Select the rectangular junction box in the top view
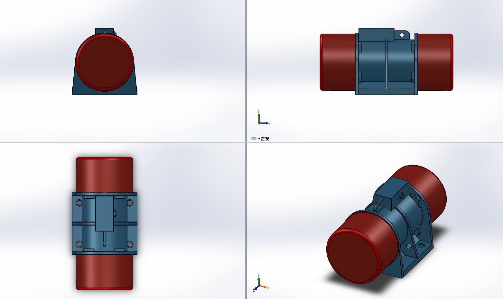 tap(105, 214)
